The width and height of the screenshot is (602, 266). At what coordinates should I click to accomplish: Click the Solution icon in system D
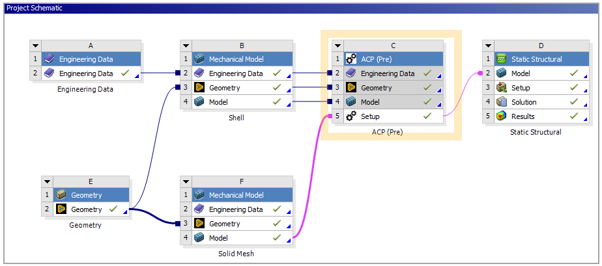(x=502, y=102)
